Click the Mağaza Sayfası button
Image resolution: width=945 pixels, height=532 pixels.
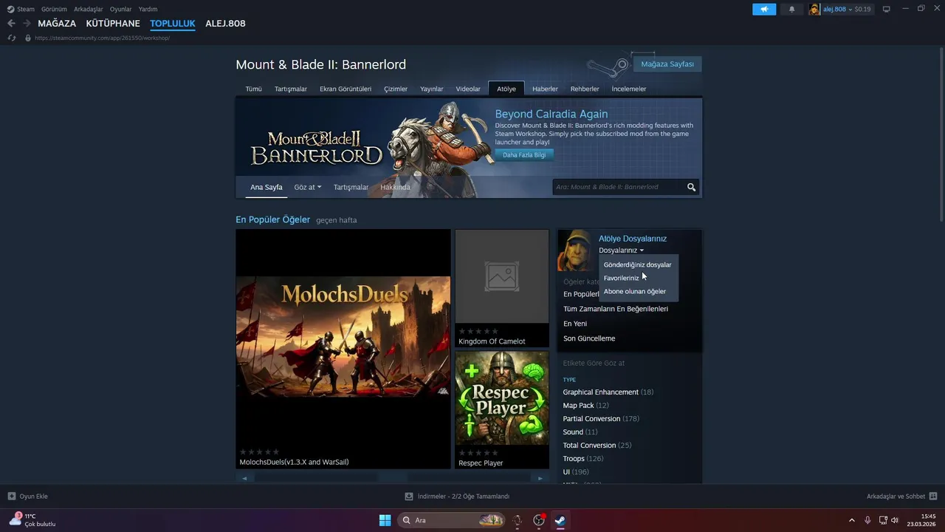coord(667,64)
